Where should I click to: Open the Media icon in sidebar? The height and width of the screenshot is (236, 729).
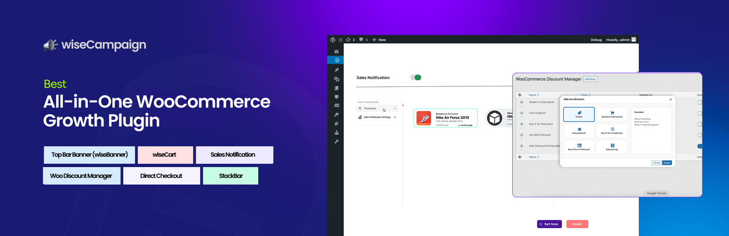click(x=337, y=79)
